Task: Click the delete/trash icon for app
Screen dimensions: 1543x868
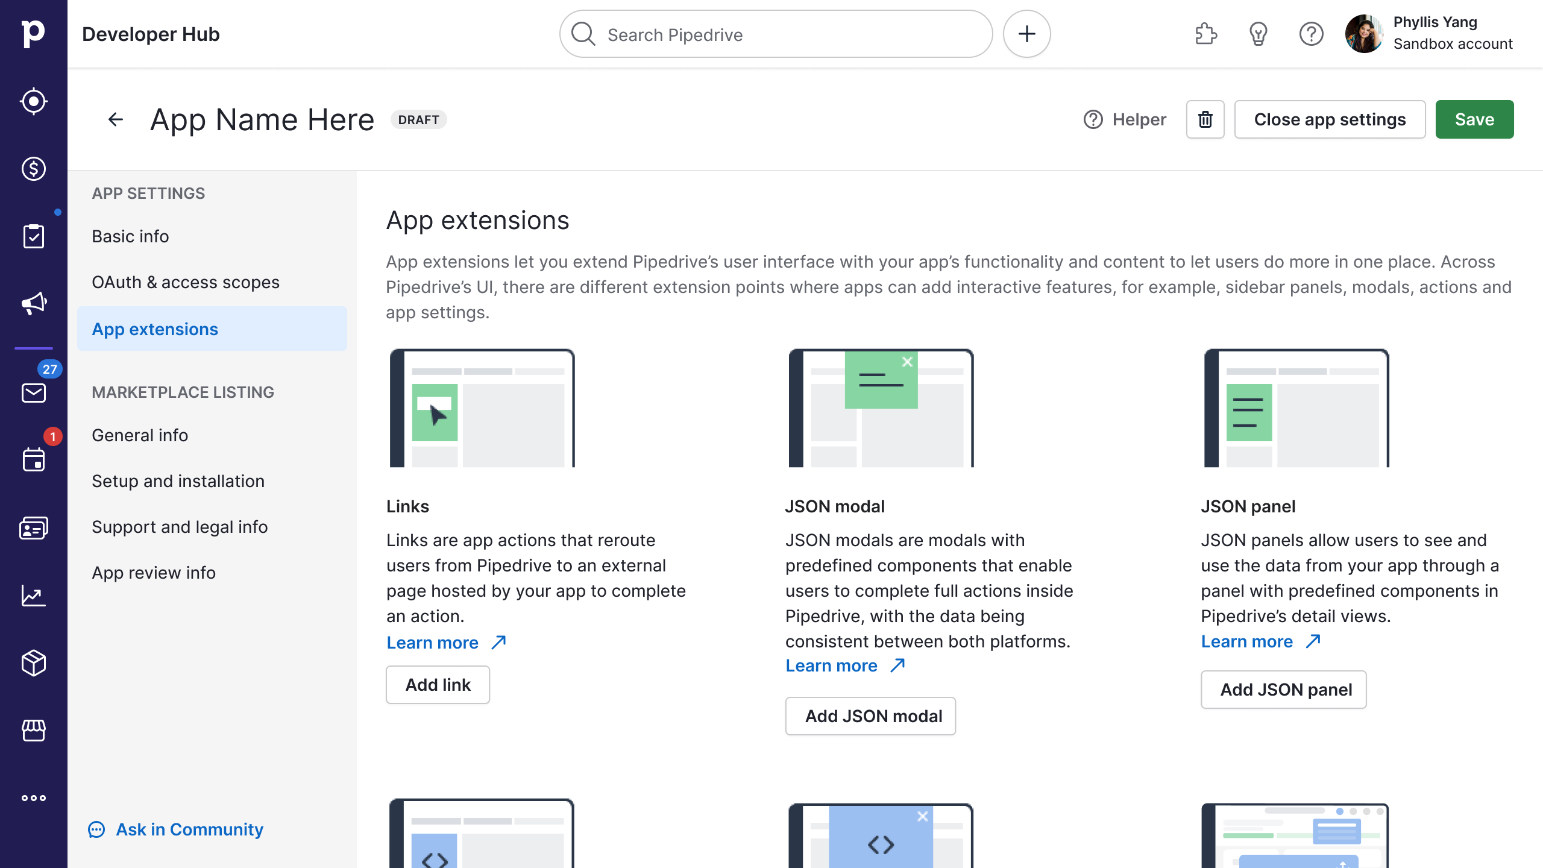Action: pyautogui.click(x=1205, y=119)
